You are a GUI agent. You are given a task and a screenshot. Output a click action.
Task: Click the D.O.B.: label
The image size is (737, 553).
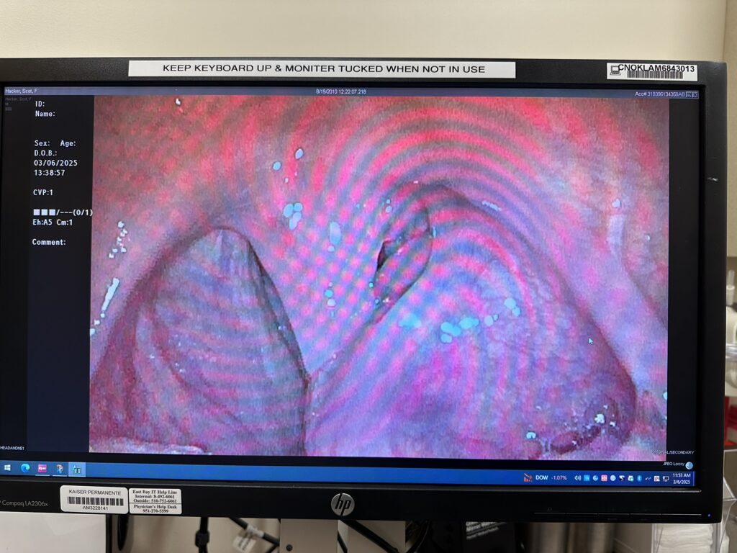point(45,153)
